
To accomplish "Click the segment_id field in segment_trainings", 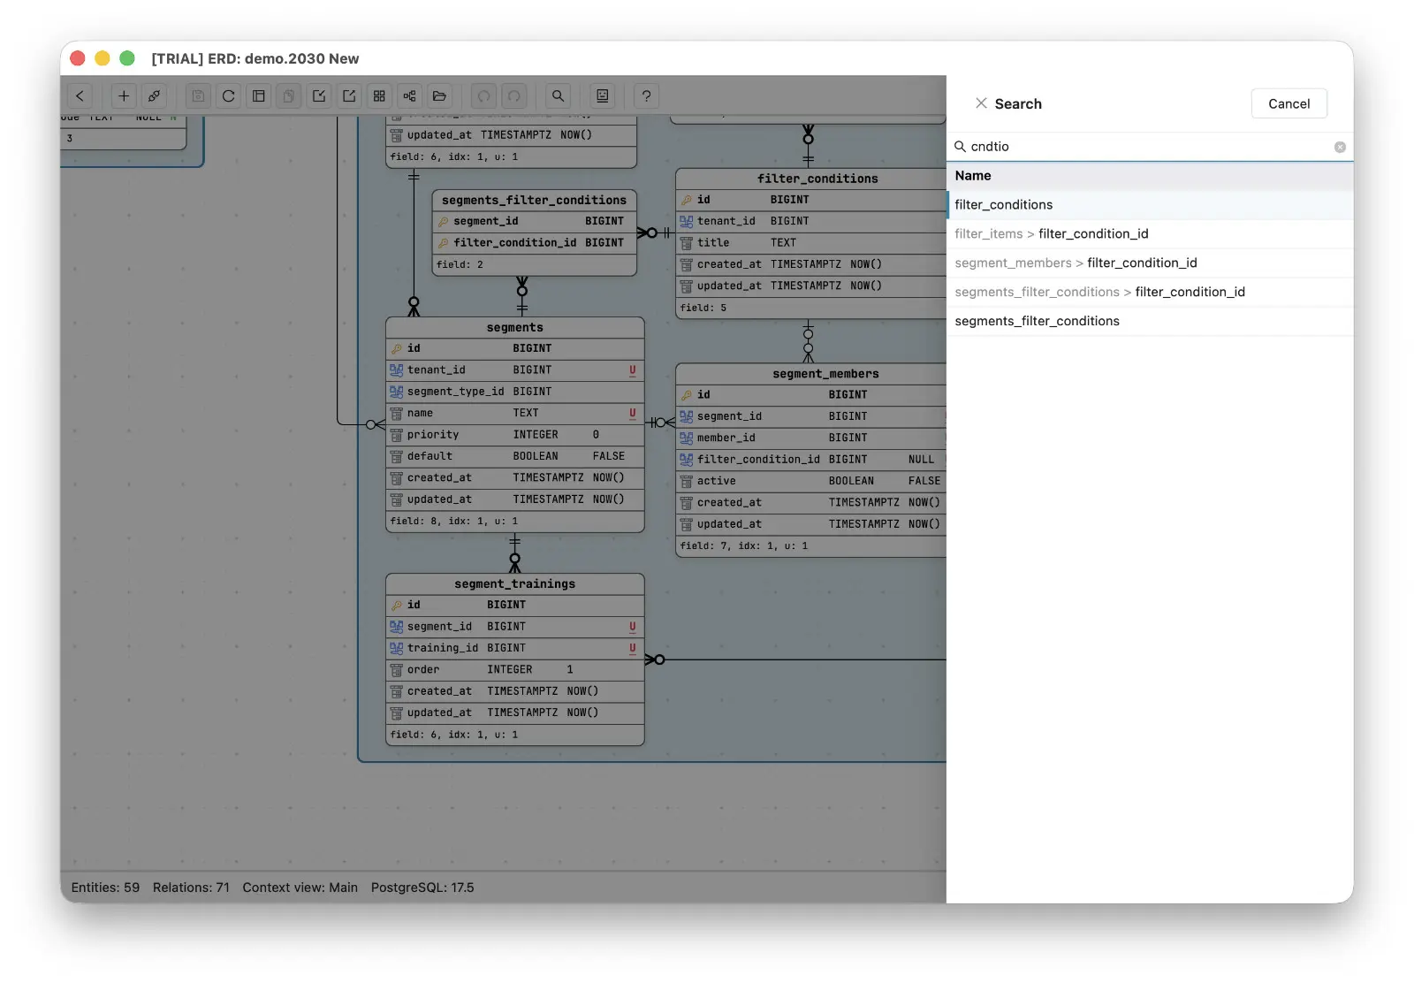I will coord(515,627).
